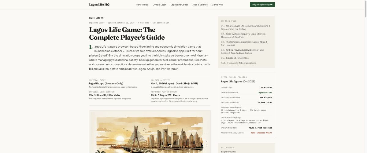Click 'lagoslife.app (Browser-Only)' official entry value
The width and height of the screenshot is (367, 153).
(x=106, y=83)
